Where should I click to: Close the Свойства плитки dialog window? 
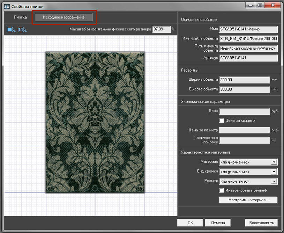click(x=273, y=5)
